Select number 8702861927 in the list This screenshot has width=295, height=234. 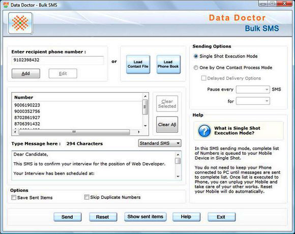point(27,118)
